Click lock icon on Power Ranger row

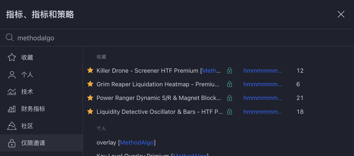230,98
